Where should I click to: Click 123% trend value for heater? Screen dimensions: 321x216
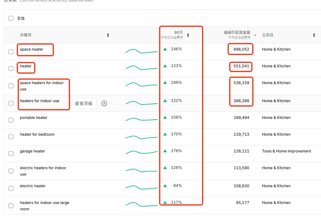pyautogui.click(x=176, y=66)
